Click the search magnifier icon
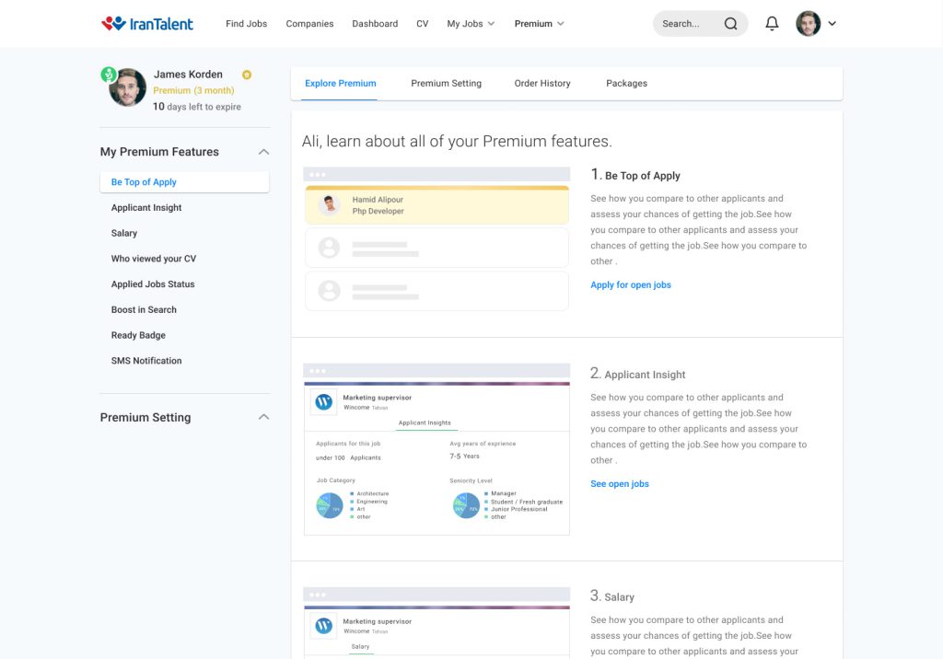 [x=730, y=23]
